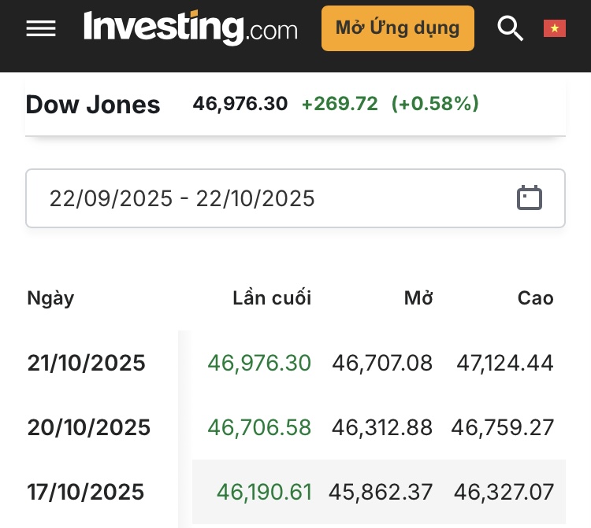Click the 21/10/2025 date row
591x528 pixels.
pyautogui.click(x=87, y=363)
